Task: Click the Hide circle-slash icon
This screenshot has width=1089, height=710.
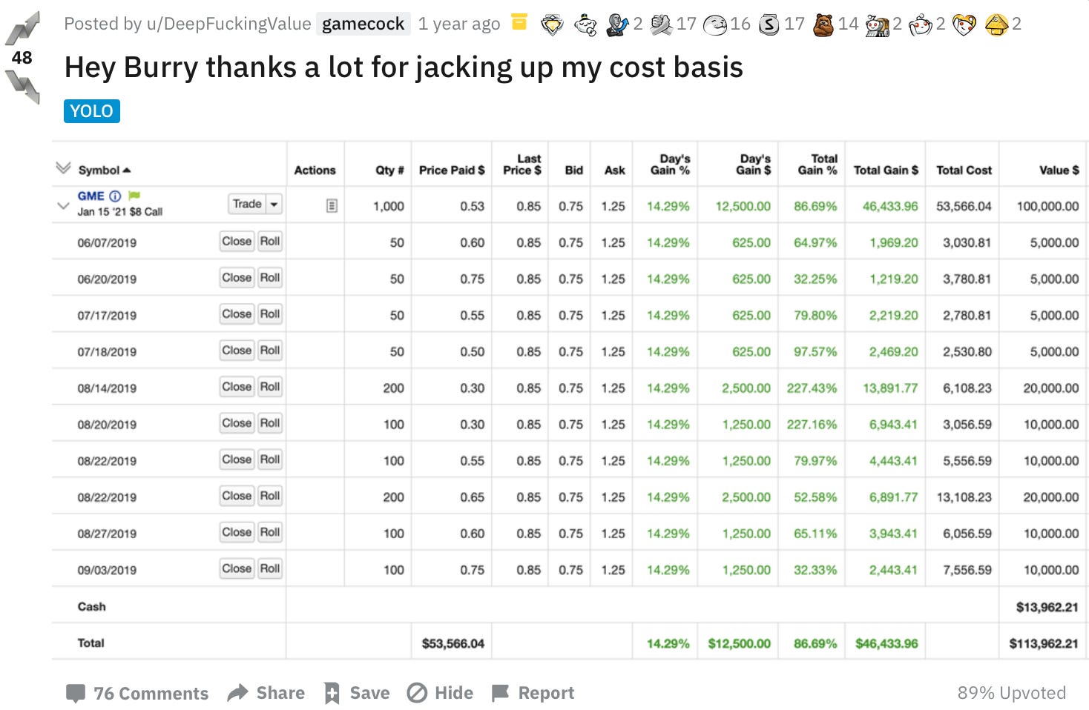Action: pos(417,693)
